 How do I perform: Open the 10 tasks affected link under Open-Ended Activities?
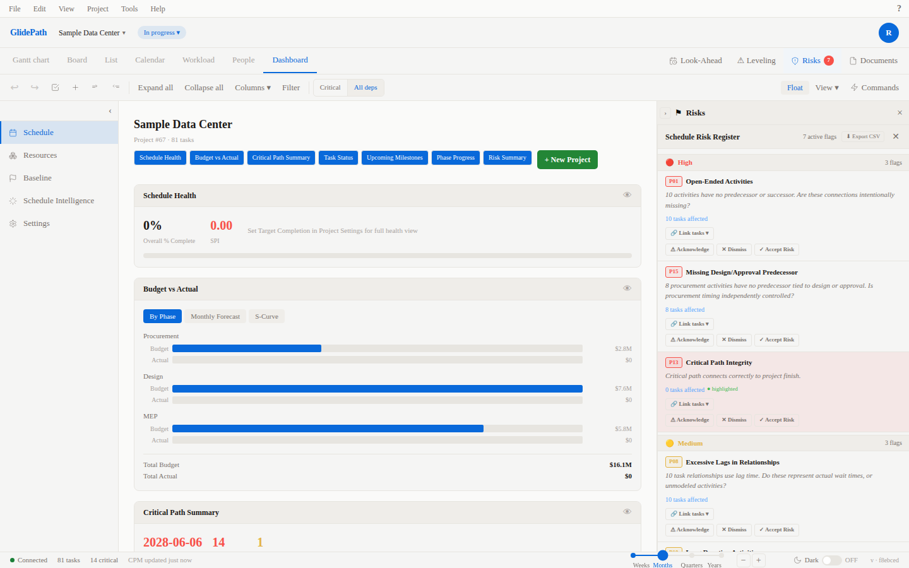tap(686, 219)
